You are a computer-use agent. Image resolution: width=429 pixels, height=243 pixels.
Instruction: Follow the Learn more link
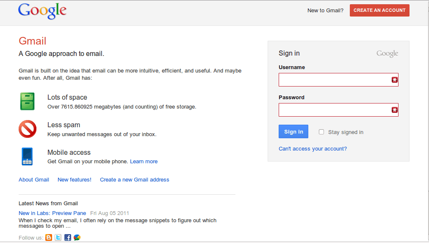click(144, 161)
